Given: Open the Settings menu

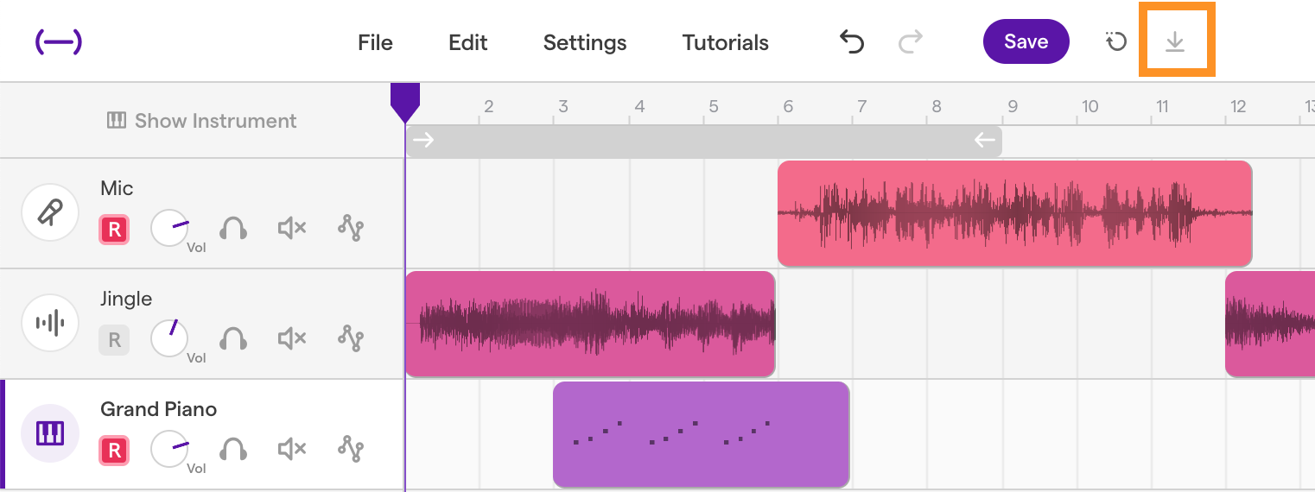Looking at the screenshot, I should [x=585, y=42].
